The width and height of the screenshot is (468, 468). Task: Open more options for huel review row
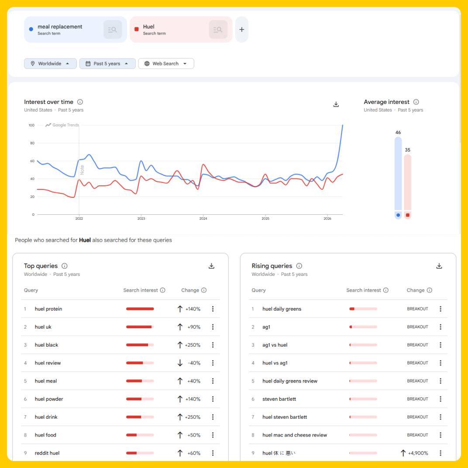click(x=213, y=363)
